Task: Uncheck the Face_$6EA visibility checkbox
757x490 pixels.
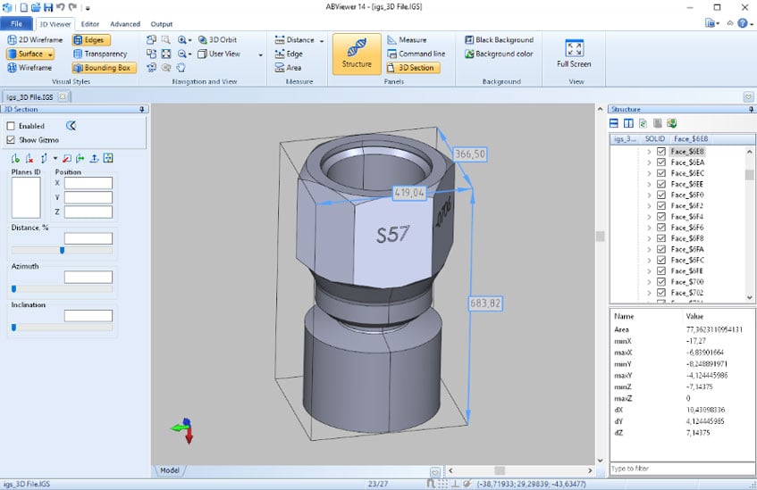Action: tap(661, 162)
